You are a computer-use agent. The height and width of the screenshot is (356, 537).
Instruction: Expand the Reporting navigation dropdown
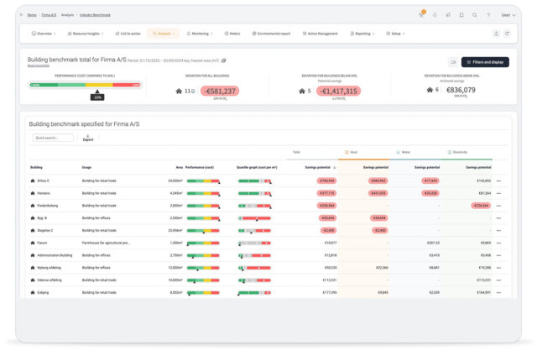362,34
